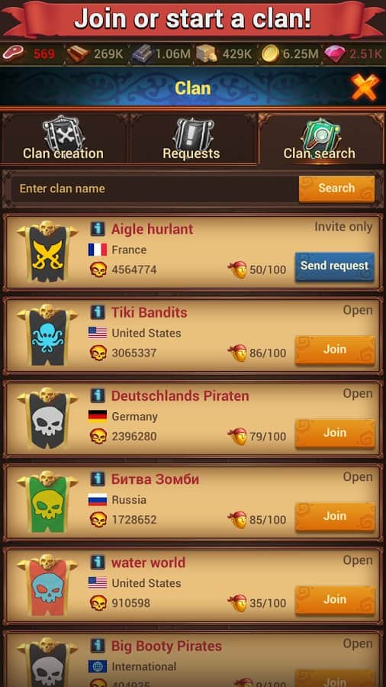This screenshot has height=687, width=386.
Task: Tap the pink gem currency icon
Action: pos(334,54)
